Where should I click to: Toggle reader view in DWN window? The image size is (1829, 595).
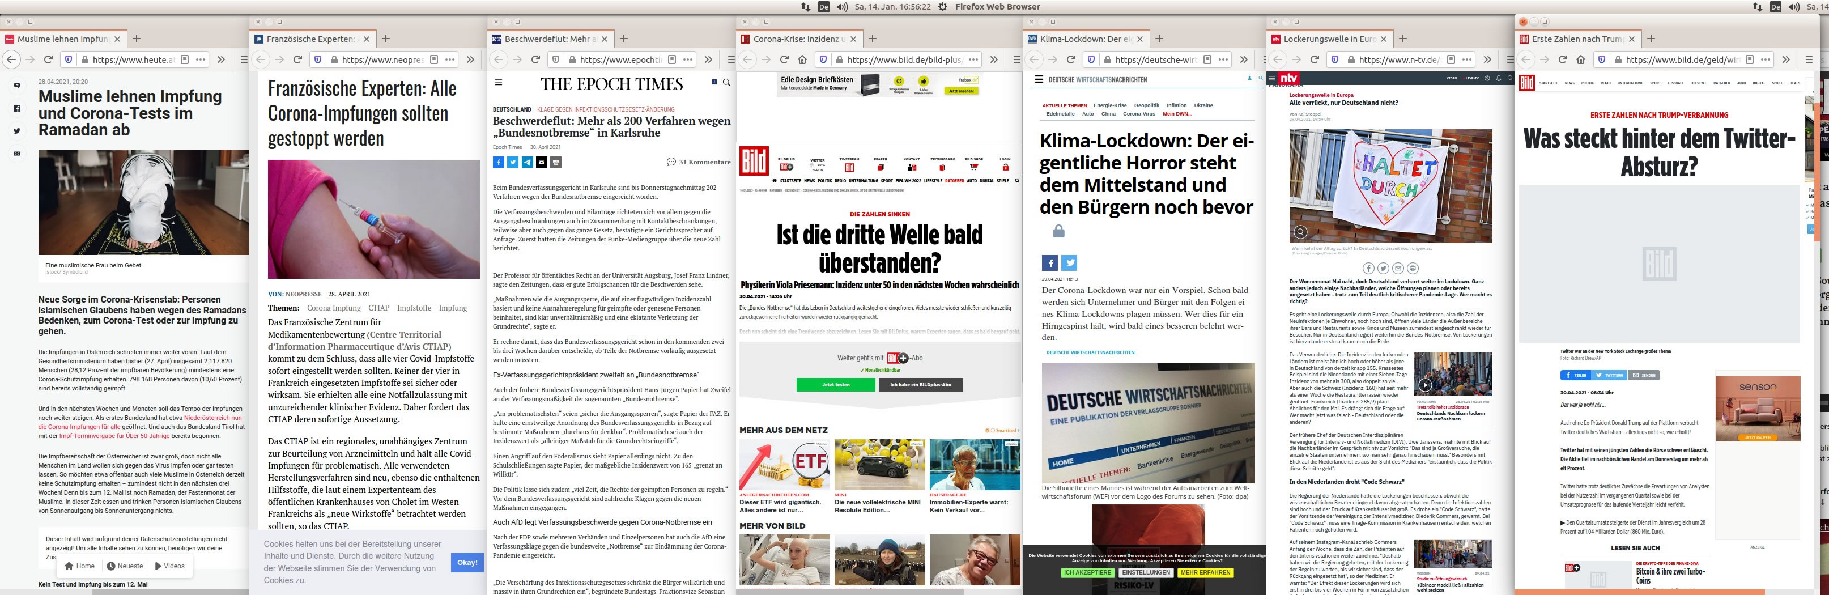[x=1207, y=59]
